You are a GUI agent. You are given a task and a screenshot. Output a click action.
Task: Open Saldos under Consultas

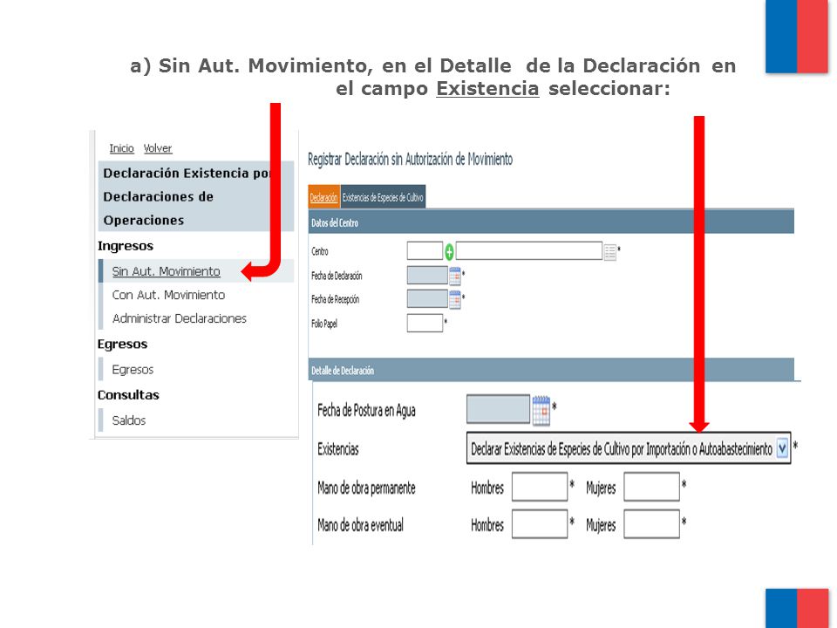129,420
